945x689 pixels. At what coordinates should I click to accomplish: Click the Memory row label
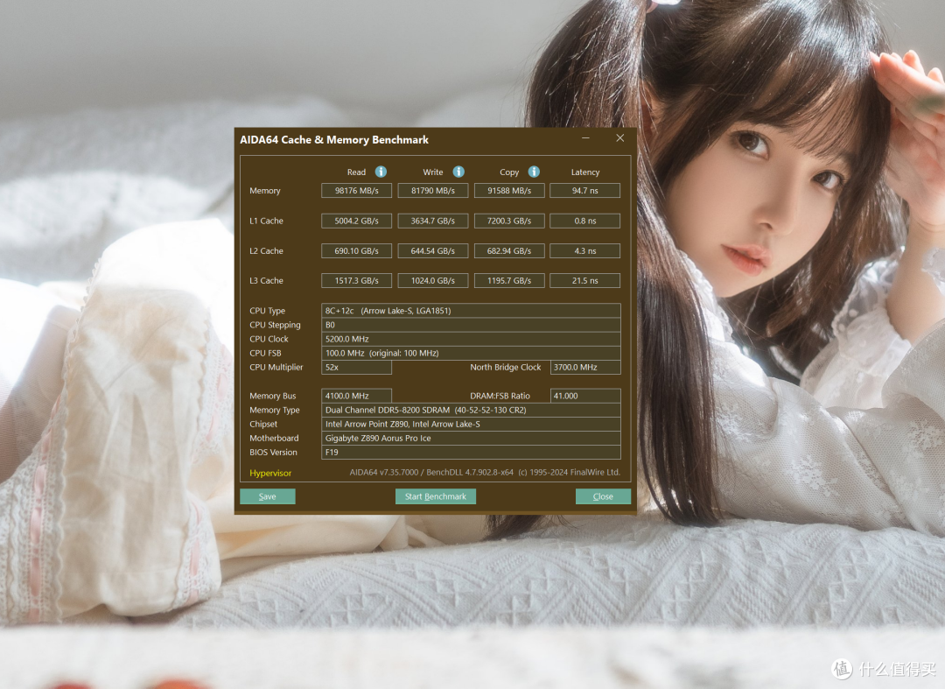(x=265, y=191)
